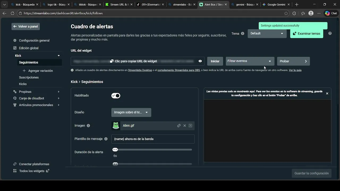Open Filtrar eventos dropdown
The height and width of the screenshot is (191, 340).
click(250, 61)
